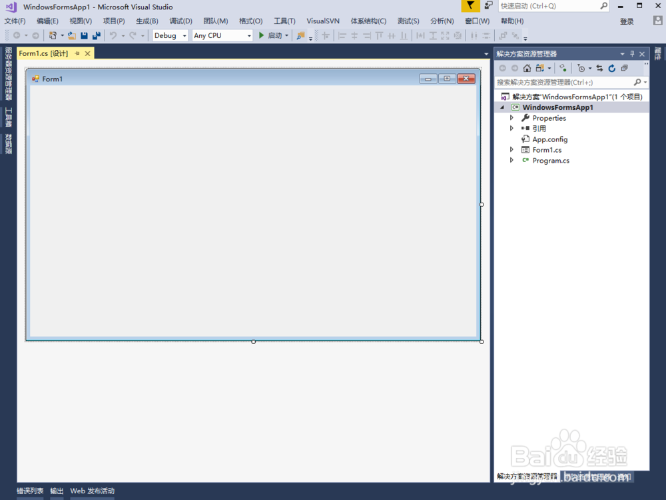Select Program.cs file in the tree
The image size is (666, 500).
pyautogui.click(x=551, y=160)
